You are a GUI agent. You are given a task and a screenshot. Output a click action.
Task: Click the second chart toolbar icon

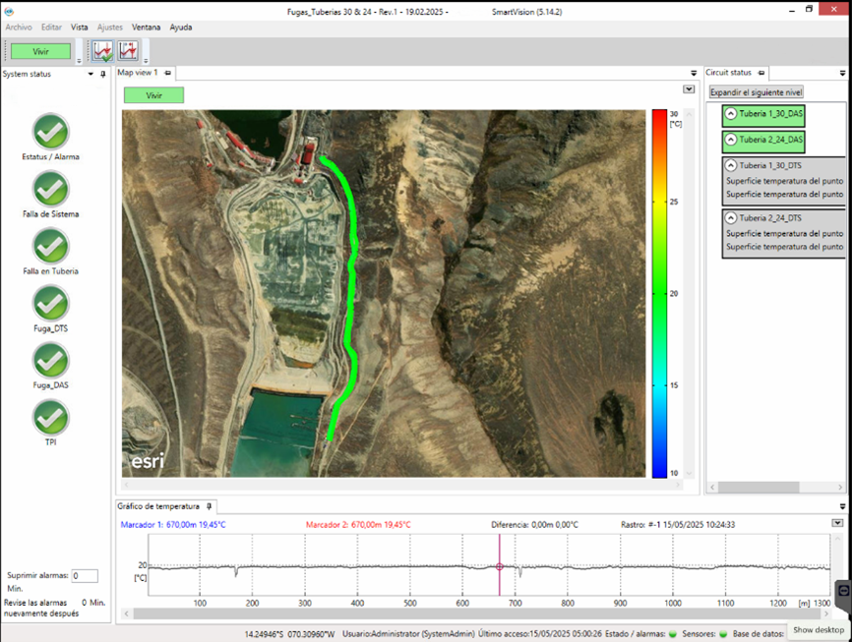pos(128,51)
